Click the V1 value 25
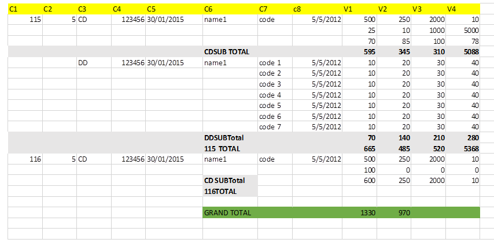The width and height of the screenshot is (494, 243). [359, 31]
